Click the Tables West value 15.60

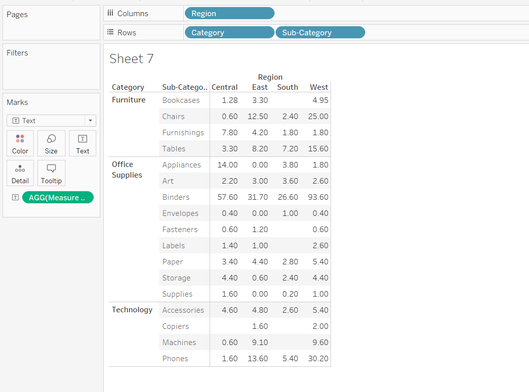318,149
